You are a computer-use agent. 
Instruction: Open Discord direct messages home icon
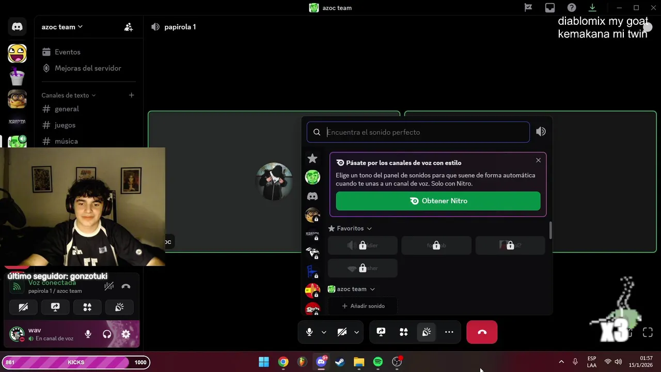point(17,27)
